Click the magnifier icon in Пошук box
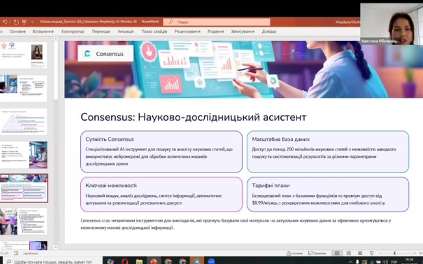This screenshot has width=423, height=264. coord(171,22)
